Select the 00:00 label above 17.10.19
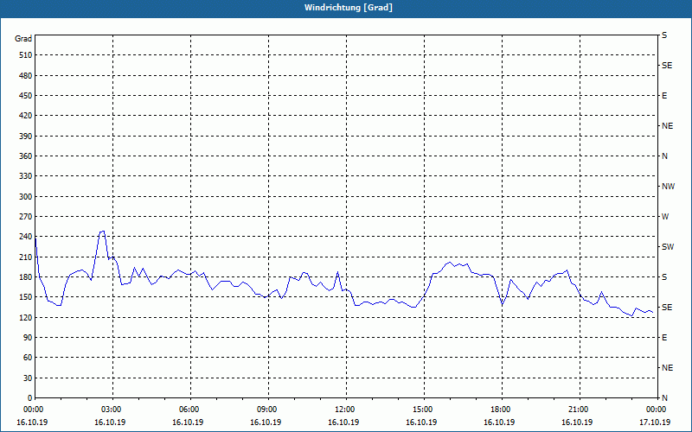The image size is (692, 432). [x=656, y=410]
